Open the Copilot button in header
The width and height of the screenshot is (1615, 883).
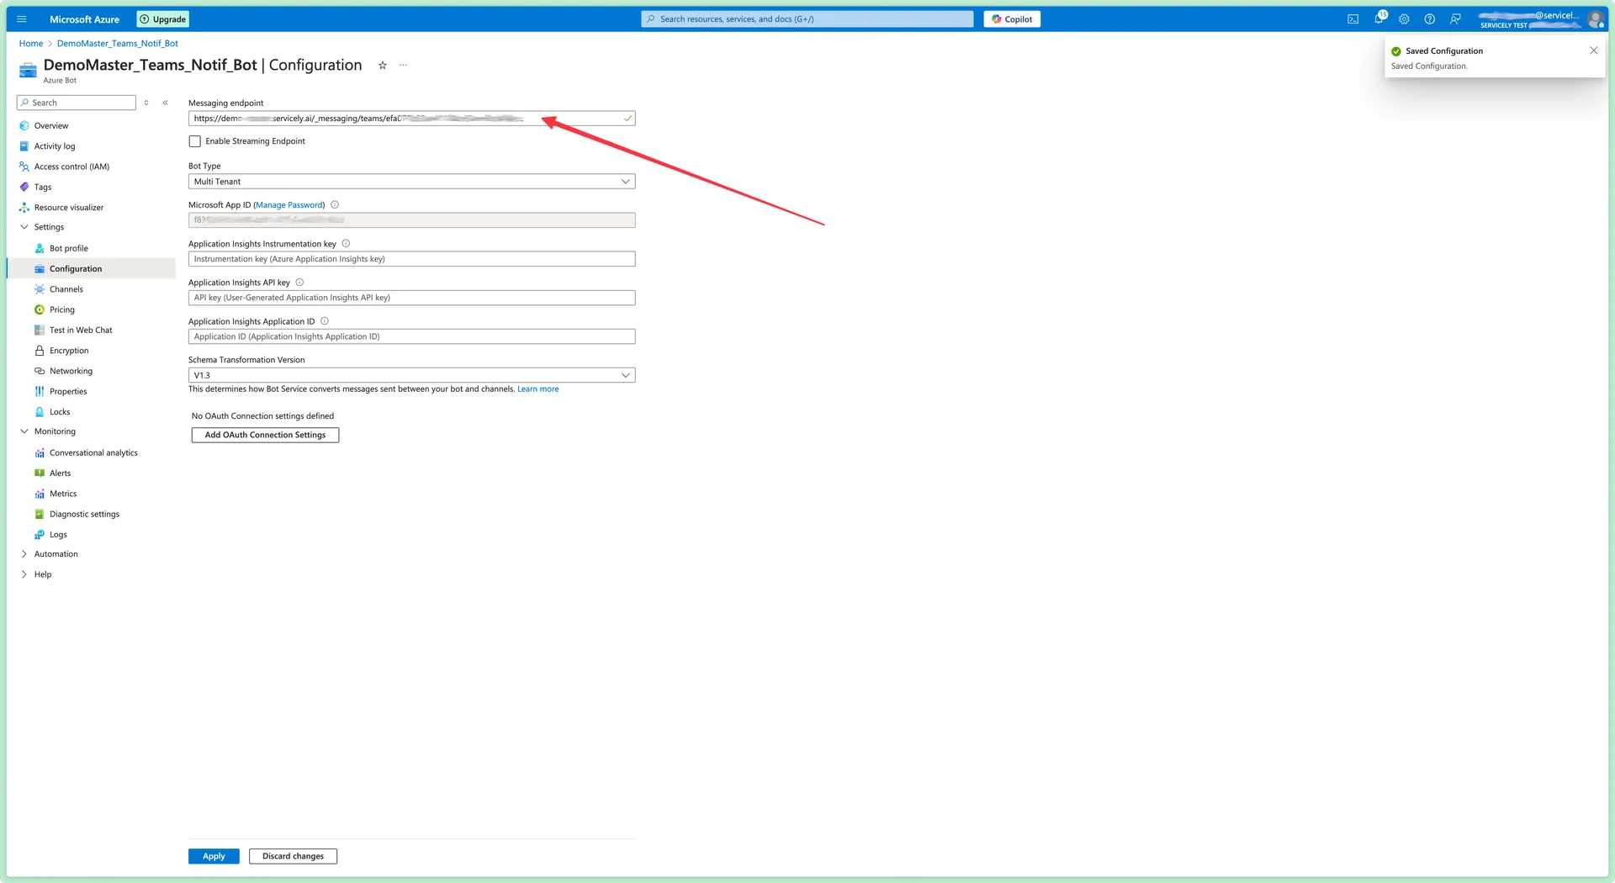[x=1012, y=19]
